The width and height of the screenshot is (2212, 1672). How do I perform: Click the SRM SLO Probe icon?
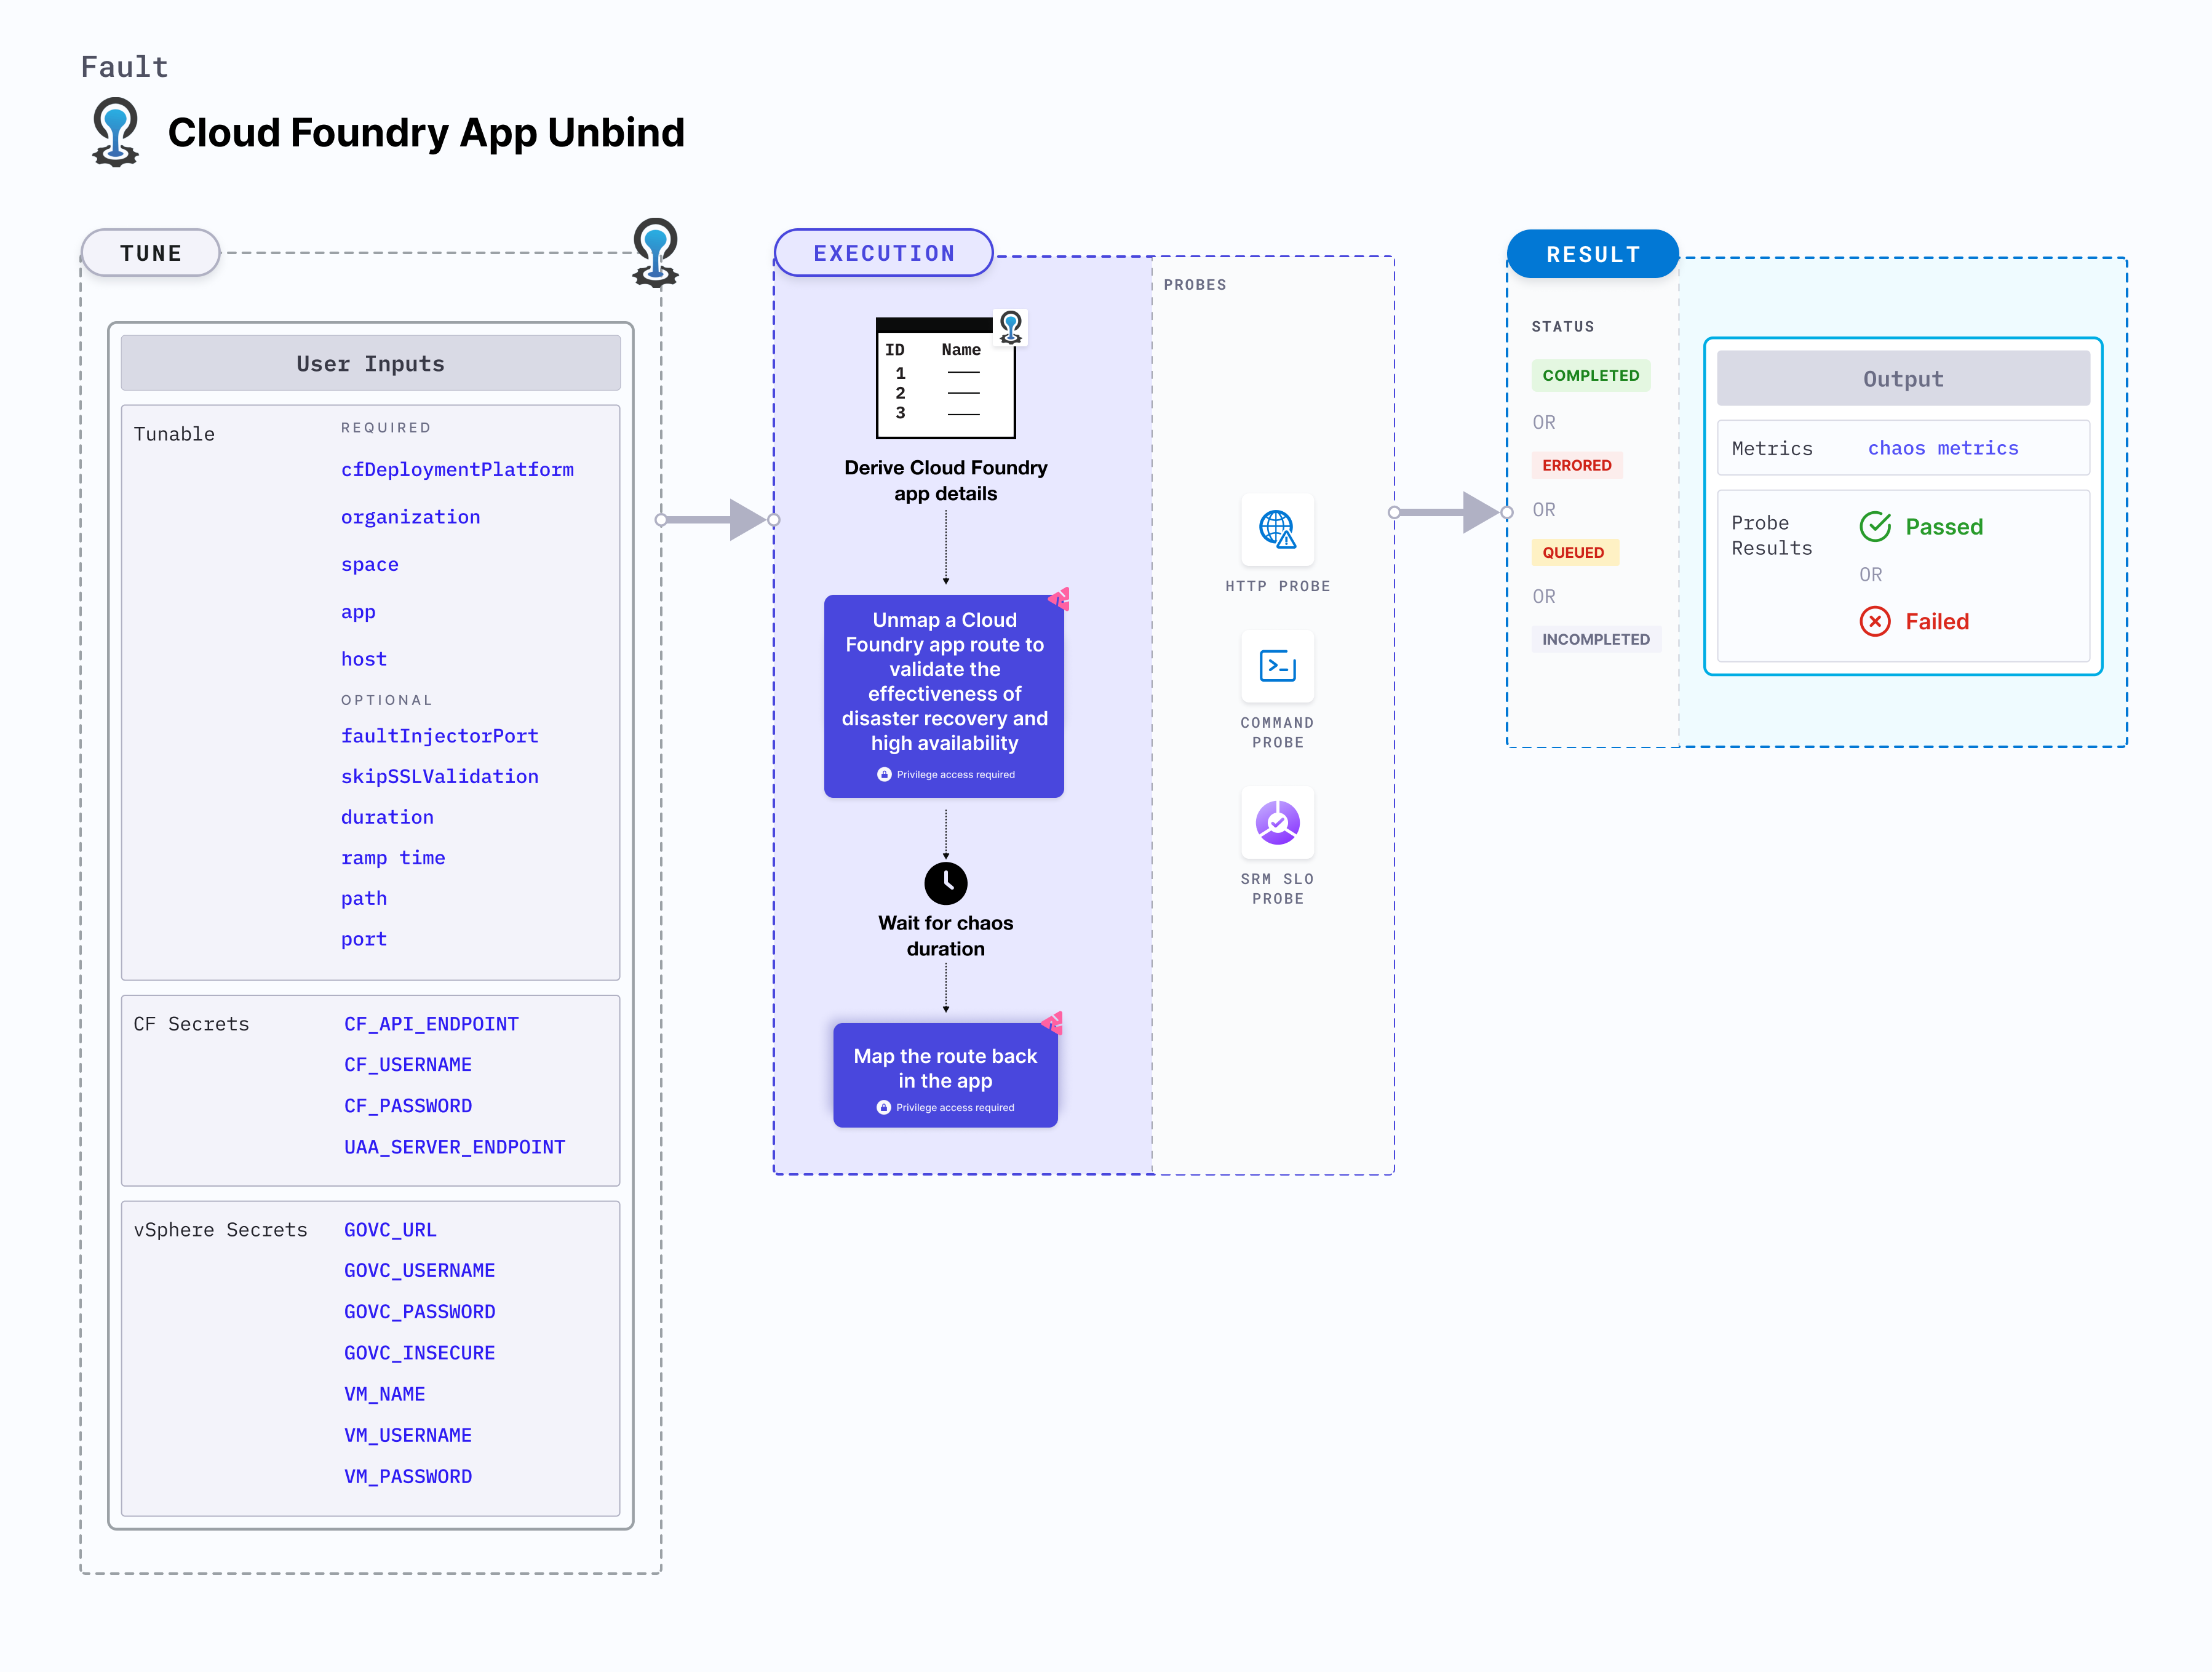point(1277,822)
